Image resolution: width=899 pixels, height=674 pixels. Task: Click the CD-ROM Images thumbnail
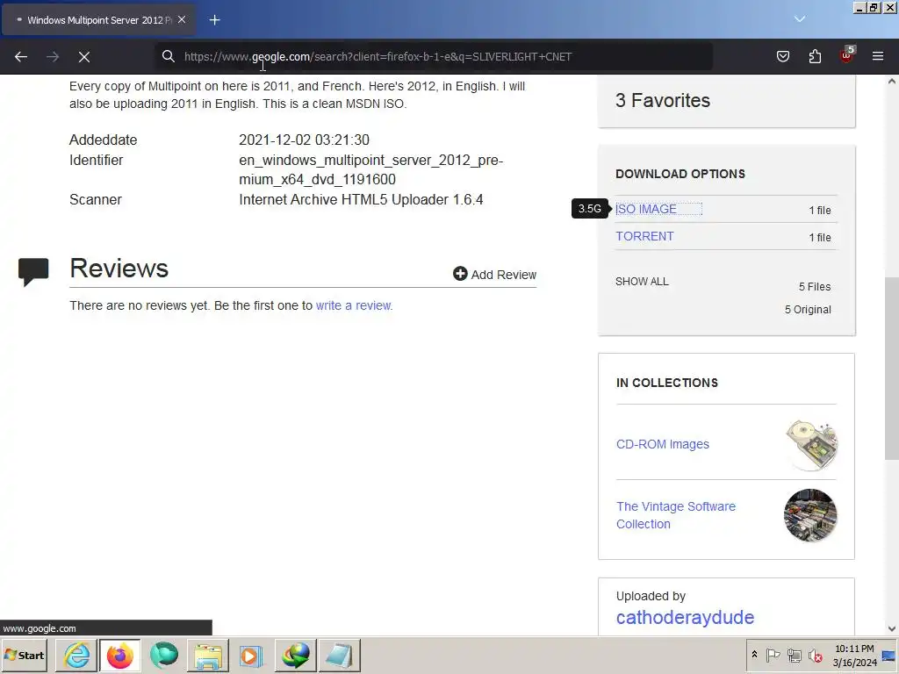(x=811, y=445)
